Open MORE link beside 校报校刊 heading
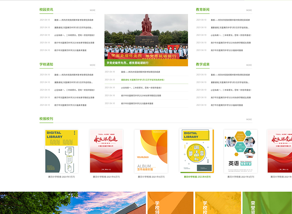Viewport: 292px width, 214px height. 249,119
